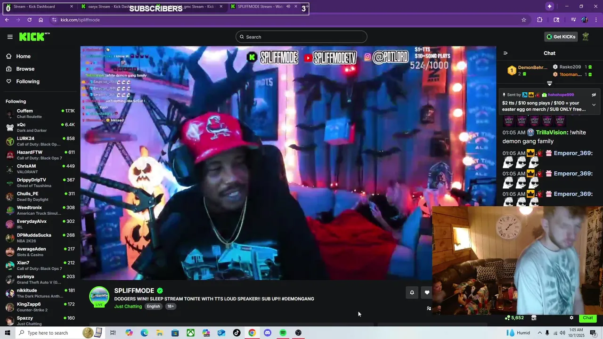
Task: Open the chat shop icon
Action: 534,318
